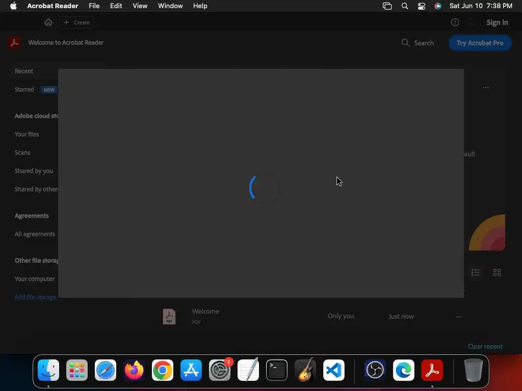Click Sign in

click(x=497, y=22)
